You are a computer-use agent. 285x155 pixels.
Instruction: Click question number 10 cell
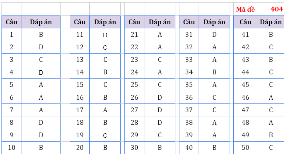[x=11, y=148]
